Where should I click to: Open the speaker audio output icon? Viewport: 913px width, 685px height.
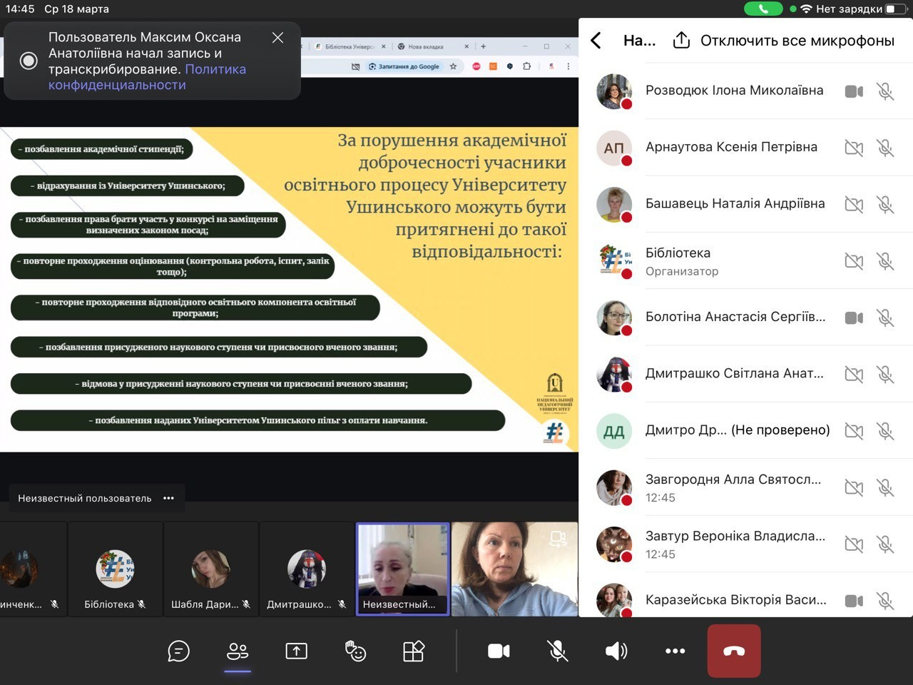point(616,651)
